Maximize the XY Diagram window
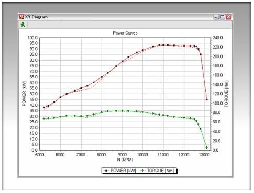Screen dimensions: 254x193 point(222,17)
